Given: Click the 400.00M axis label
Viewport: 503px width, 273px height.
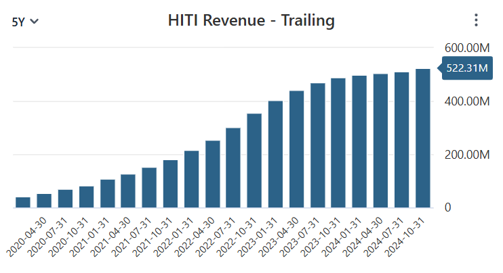Looking at the screenshot, I should 467,101.
